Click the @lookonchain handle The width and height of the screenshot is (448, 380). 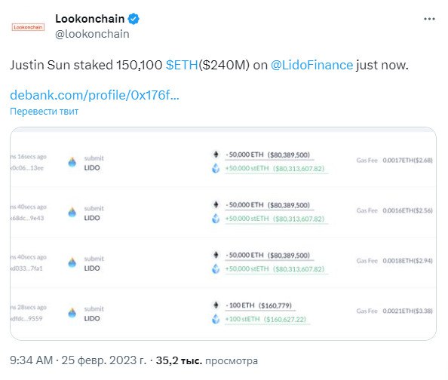92,34
